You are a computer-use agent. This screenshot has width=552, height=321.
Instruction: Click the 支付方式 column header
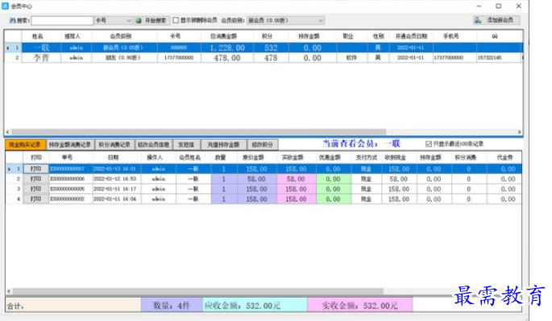pos(367,158)
